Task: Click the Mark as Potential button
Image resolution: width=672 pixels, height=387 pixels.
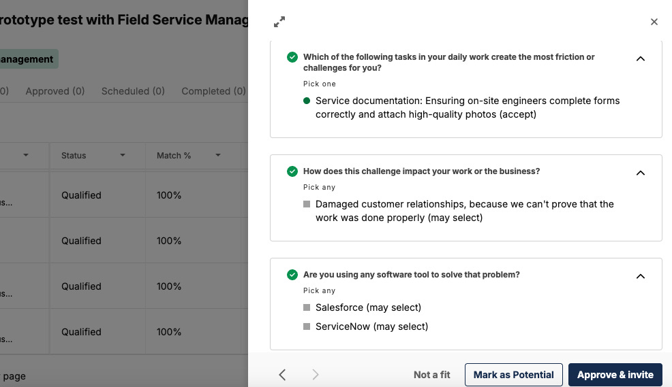Action: tap(513, 375)
